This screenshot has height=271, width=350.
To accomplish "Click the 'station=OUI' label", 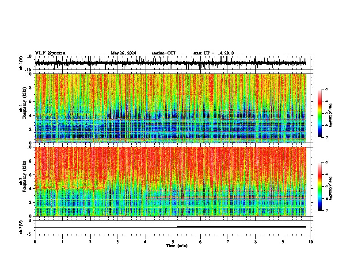I will point(164,53).
